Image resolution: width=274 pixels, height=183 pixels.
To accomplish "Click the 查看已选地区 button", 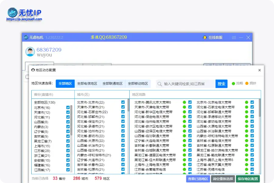I will tap(197, 179).
